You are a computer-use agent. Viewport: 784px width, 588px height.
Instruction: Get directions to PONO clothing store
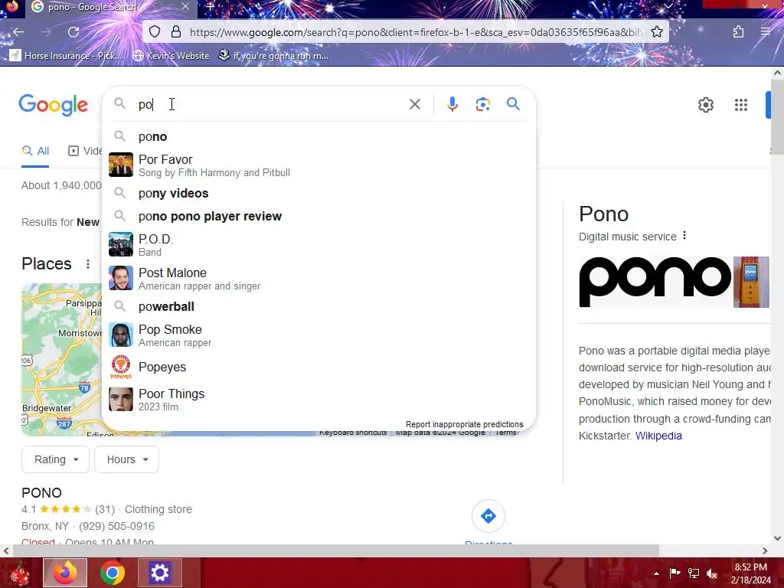[x=488, y=516]
